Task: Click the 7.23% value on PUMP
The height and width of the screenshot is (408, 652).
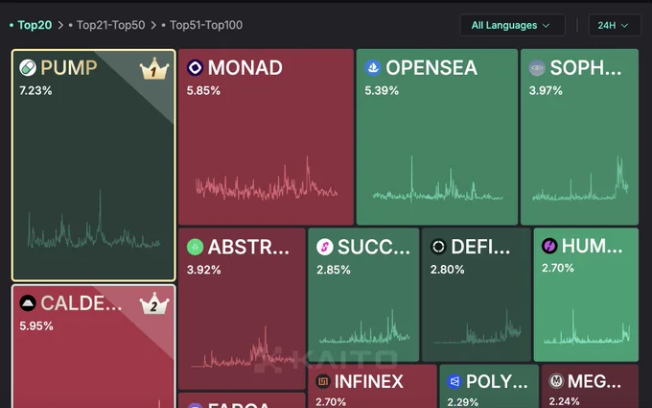Action: 35,91
